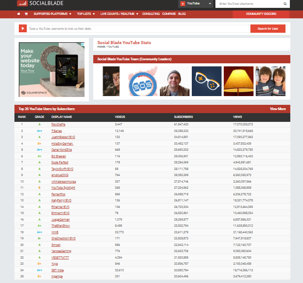Click PewDiePie subscriber count 61,547,420

click(x=181, y=124)
